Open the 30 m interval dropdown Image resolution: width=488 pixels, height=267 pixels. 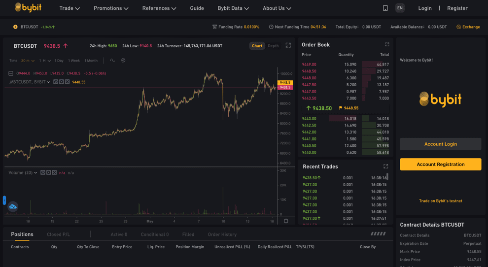click(x=28, y=61)
